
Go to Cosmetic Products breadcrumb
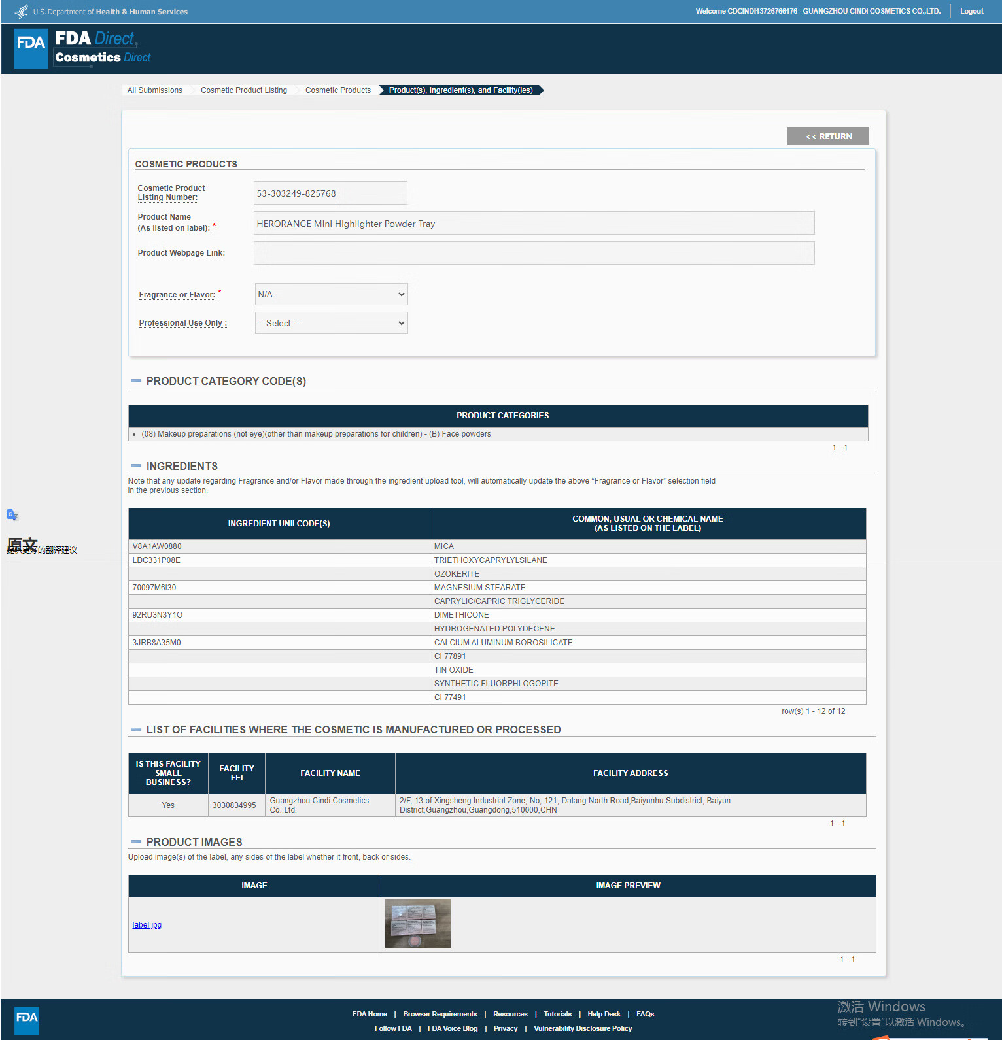point(338,90)
